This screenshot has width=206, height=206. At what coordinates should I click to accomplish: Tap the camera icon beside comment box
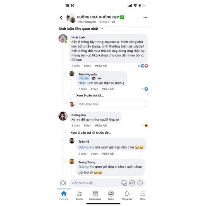click(63, 183)
